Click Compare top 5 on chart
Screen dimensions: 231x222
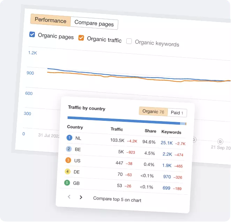pyautogui.click(x=117, y=199)
